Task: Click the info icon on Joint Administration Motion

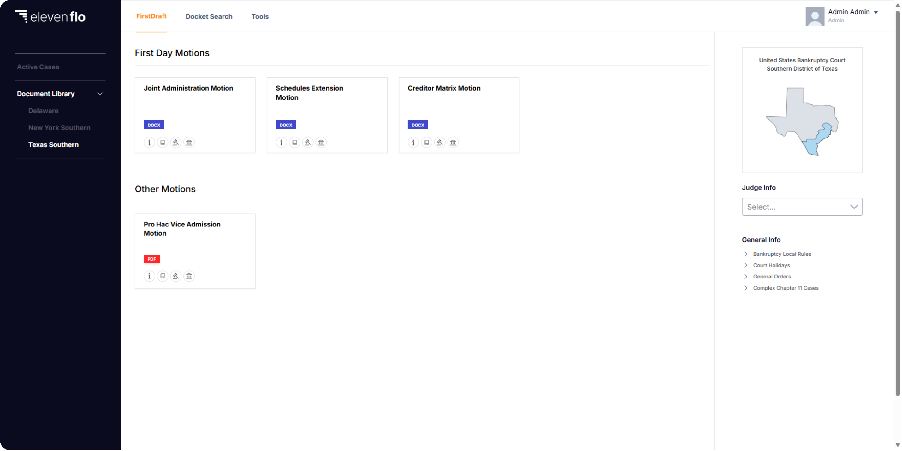Action: click(149, 142)
